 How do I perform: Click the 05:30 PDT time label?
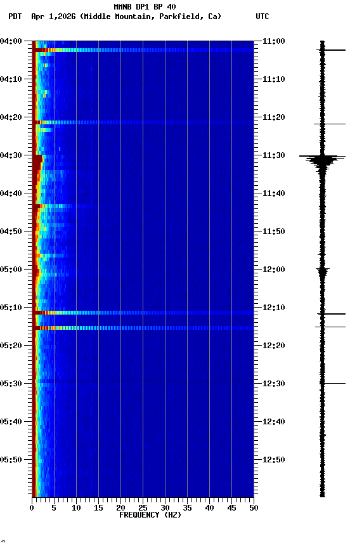pyautogui.click(x=11, y=384)
